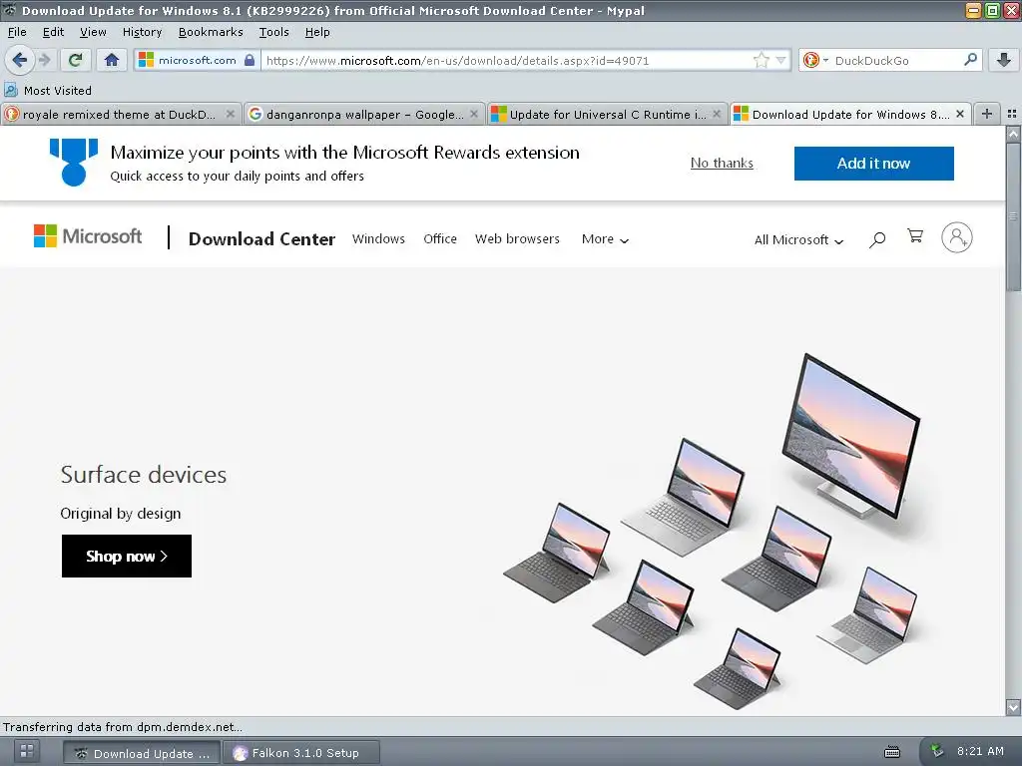Click the Microsoft Rewards medal icon
This screenshot has width=1022, height=766.
(x=74, y=163)
